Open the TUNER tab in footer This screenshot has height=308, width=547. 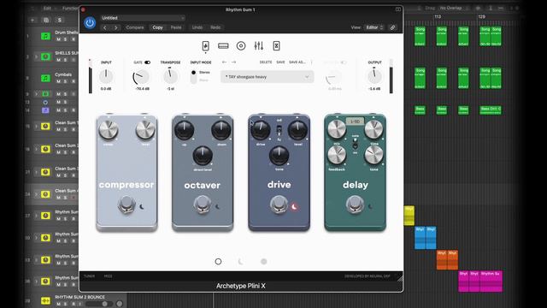(89, 276)
